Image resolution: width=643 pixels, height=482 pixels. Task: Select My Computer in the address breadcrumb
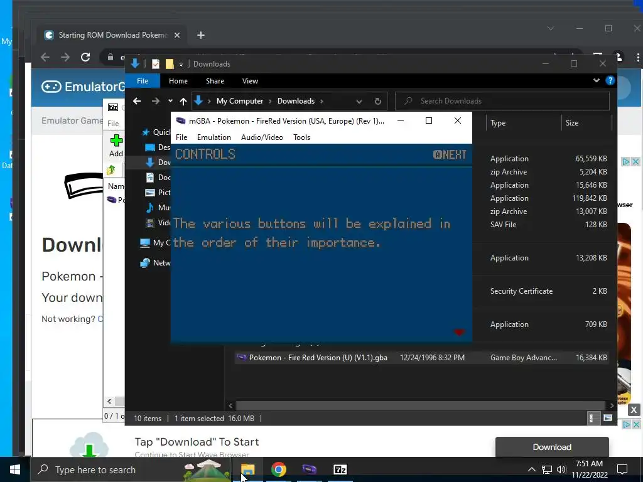pos(239,101)
